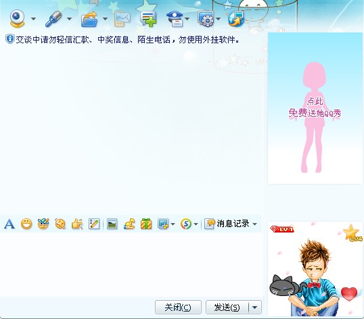Viewport: 364px width, 319px height.
Task: Click the Soso search S icon
Action: (185, 224)
